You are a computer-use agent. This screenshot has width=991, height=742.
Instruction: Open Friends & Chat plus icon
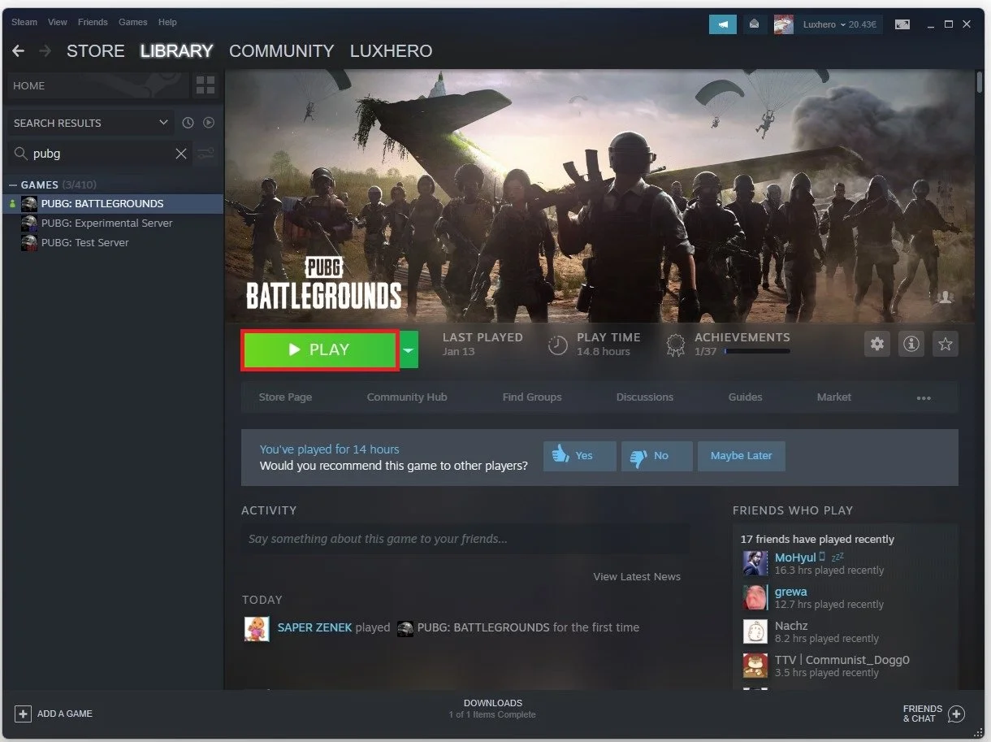pyautogui.click(x=957, y=714)
